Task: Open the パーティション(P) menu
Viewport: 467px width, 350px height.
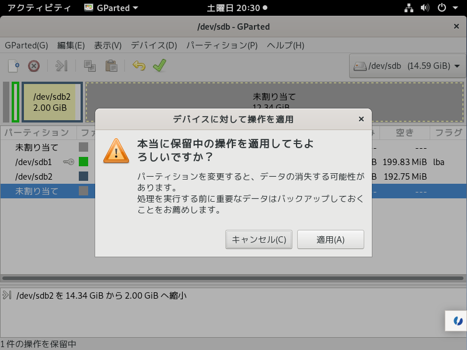Action: click(x=222, y=45)
